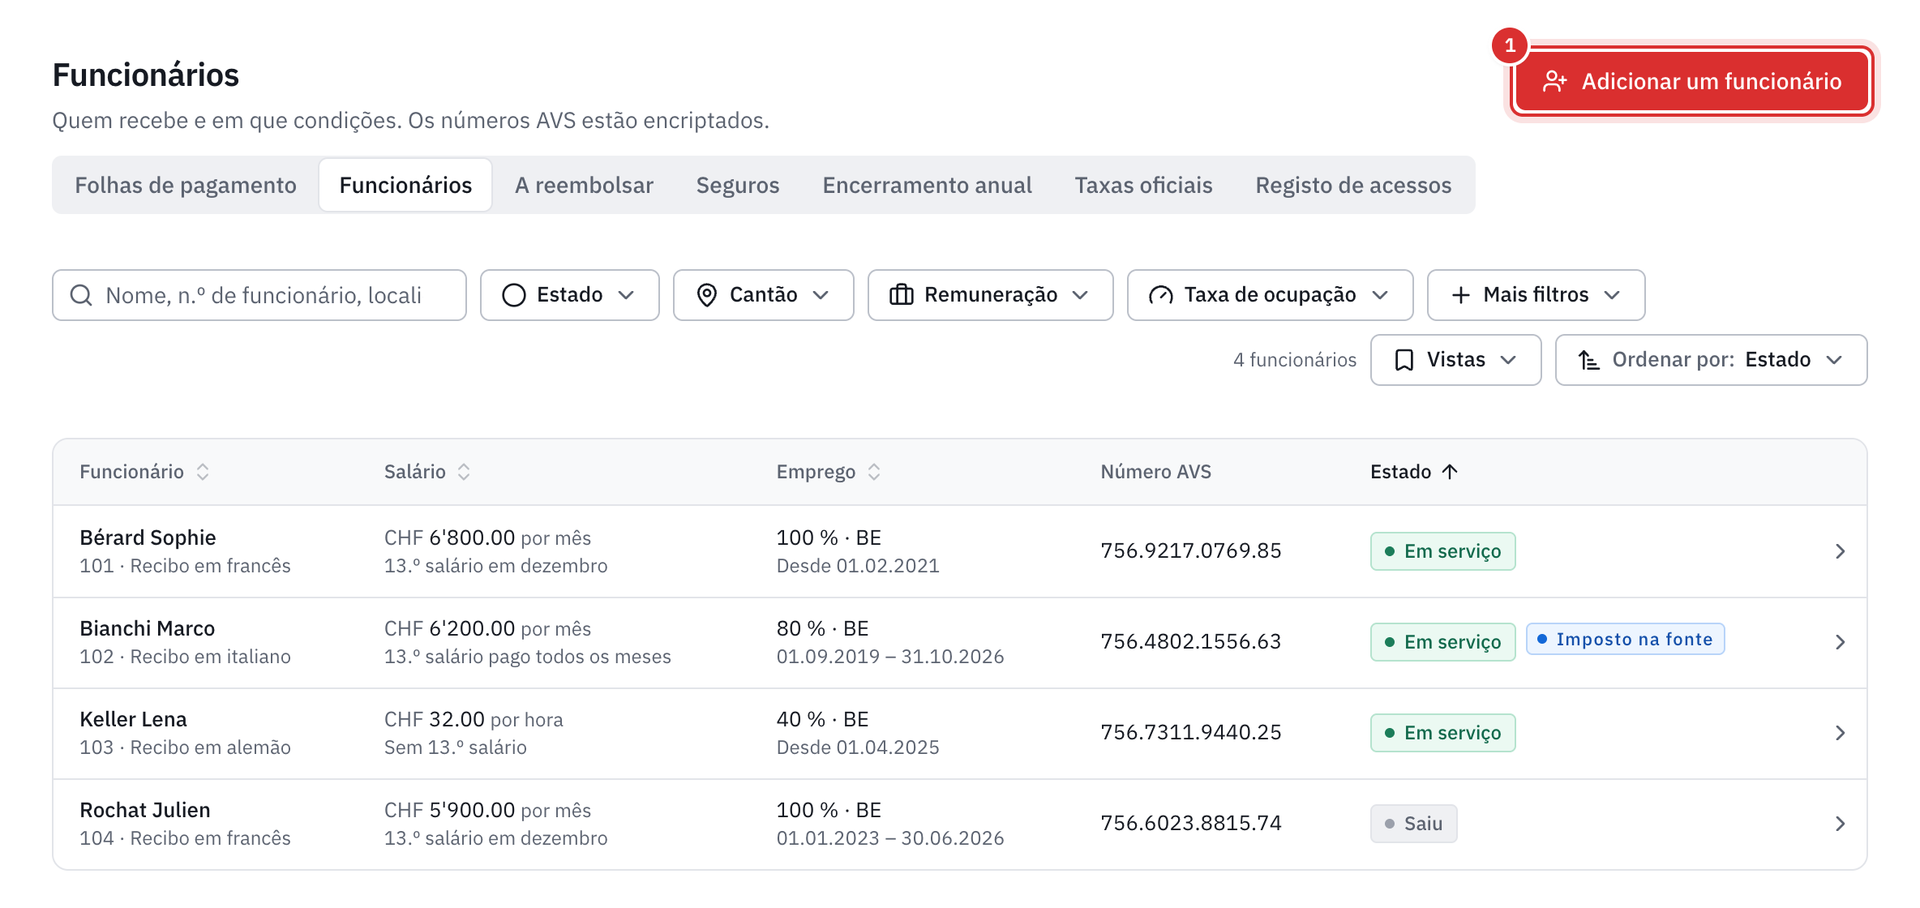Open Bérard Sophie row chevron
This screenshot has width=1920, height=908.
click(1841, 551)
